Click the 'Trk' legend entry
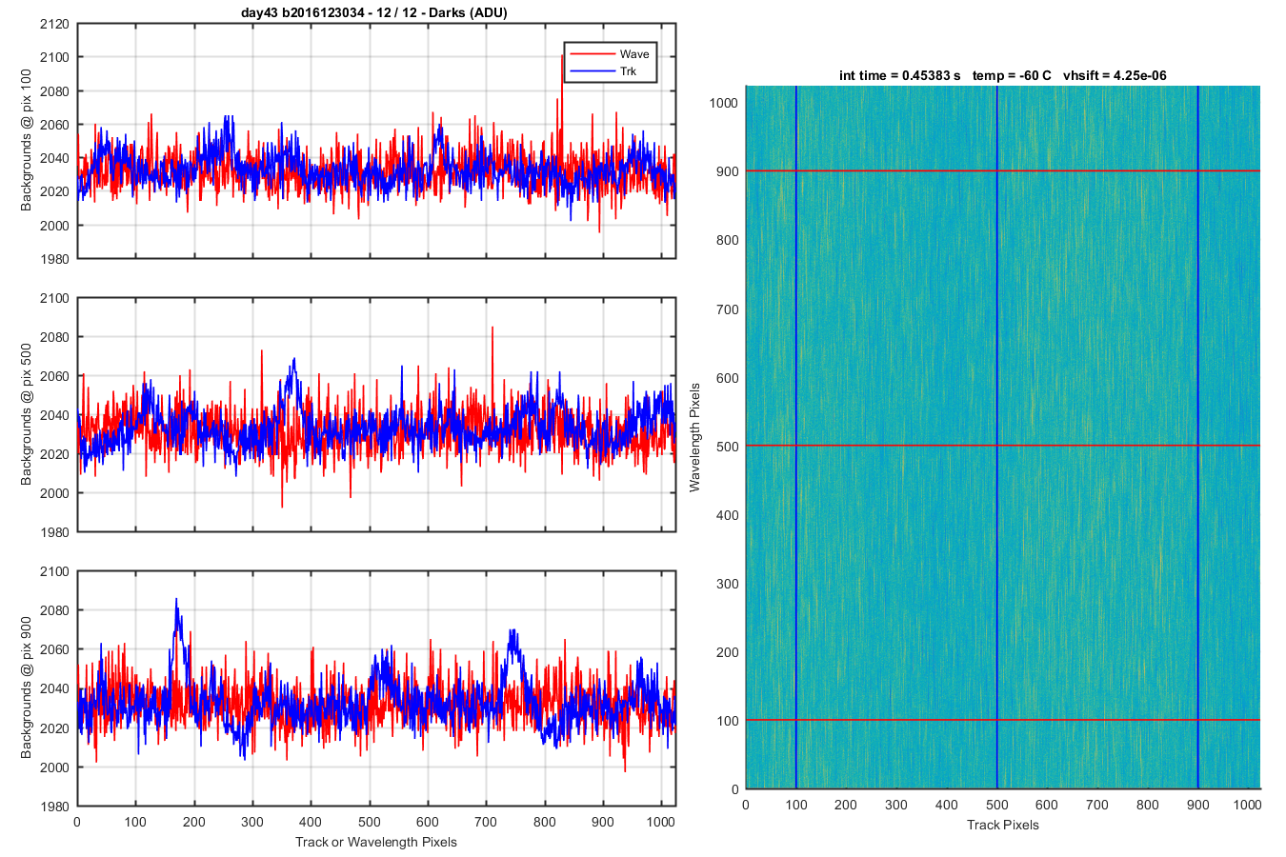This screenshot has height=857, width=1286. tap(629, 71)
